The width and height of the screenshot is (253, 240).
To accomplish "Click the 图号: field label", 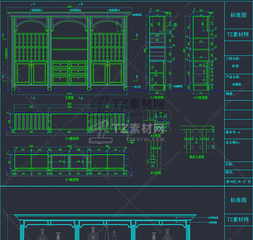I will [230, 172].
